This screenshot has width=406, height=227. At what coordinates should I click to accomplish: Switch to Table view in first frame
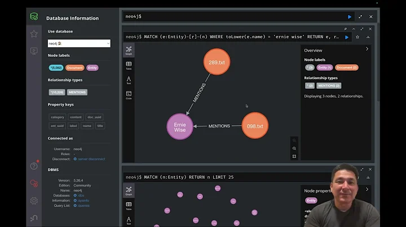pyautogui.click(x=129, y=65)
